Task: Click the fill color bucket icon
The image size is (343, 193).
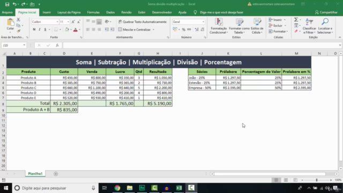Action: [x=67, y=29]
